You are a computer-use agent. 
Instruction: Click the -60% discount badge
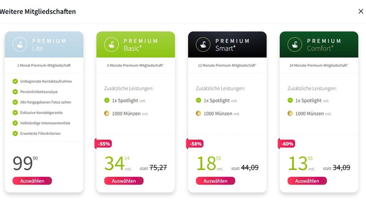point(287,144)
